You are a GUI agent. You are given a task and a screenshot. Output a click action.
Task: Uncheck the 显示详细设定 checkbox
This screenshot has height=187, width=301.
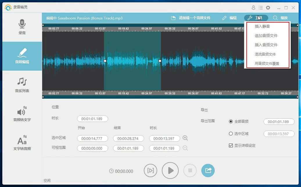click(x=231, y=145)
